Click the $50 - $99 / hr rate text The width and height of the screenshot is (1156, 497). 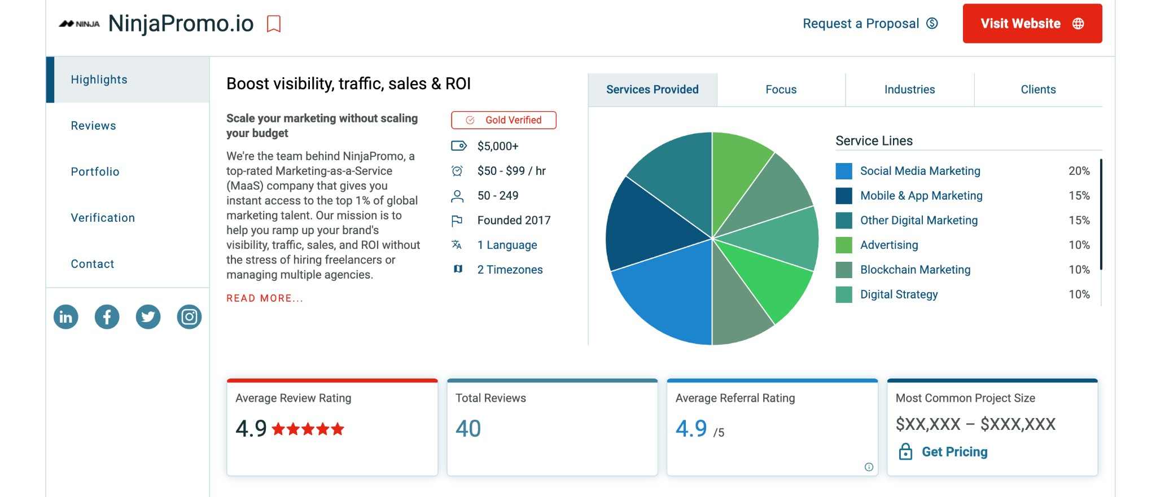click(x=511, y=171)
